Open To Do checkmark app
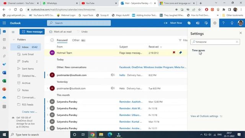 click(4, 64)
